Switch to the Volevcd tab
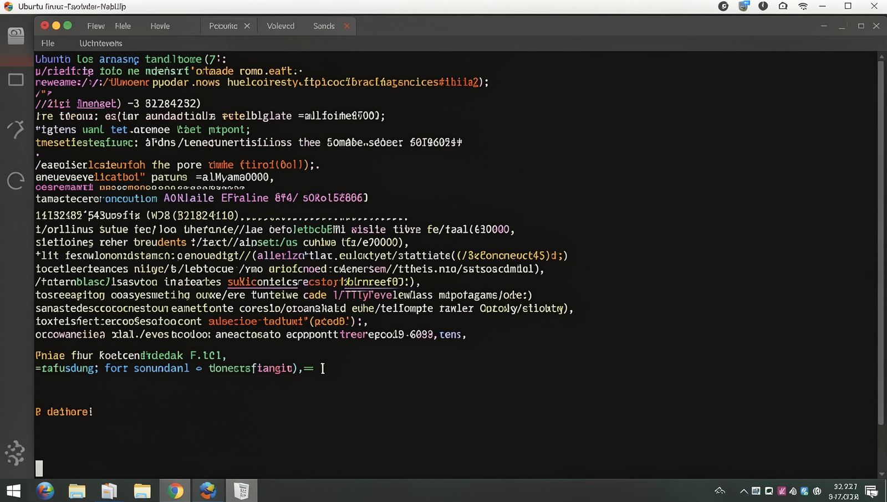Image resolution: width=887 pixels, height=502 pixels. click(281, 26)
